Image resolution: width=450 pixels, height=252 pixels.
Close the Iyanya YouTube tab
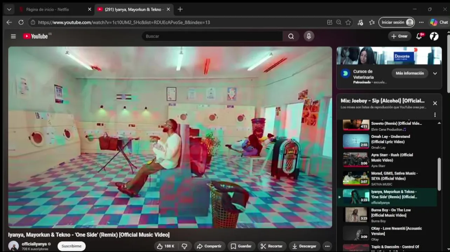click(168, 9)
